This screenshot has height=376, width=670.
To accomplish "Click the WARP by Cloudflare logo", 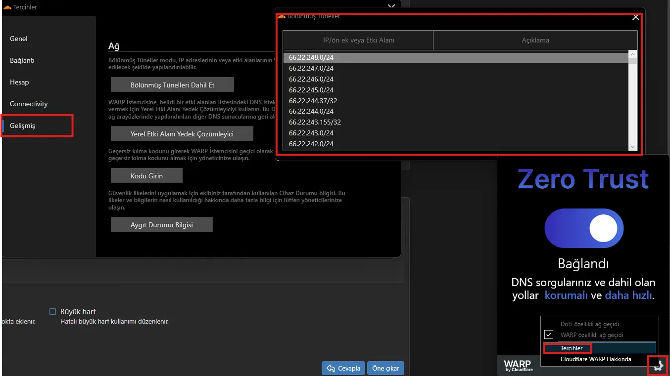I will pos(518,366).
